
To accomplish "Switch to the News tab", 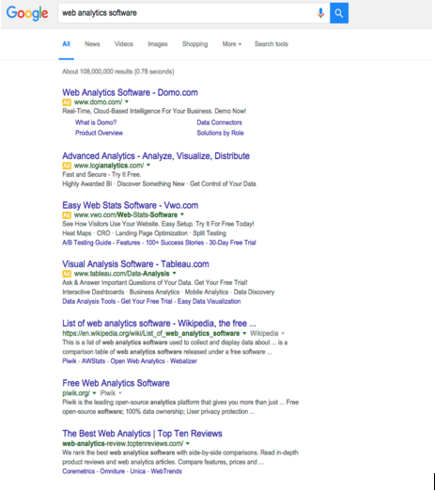I will click(x=92, y=44).
